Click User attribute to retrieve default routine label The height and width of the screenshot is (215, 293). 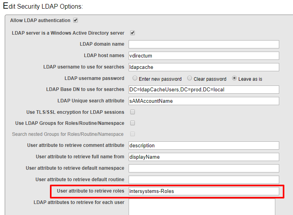coord(80,180)
